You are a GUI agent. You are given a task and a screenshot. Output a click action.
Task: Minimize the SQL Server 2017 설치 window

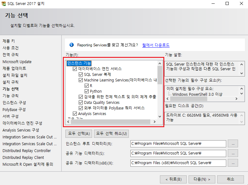point(213,3)
